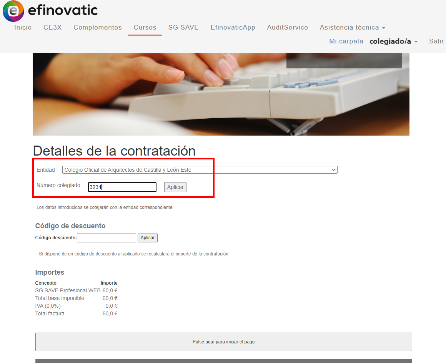Click 'Pulse aquí para iniciar el pago'
This screenshot has width=446, height=363.
223,341
